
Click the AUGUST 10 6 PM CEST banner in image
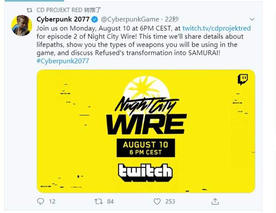146,148
